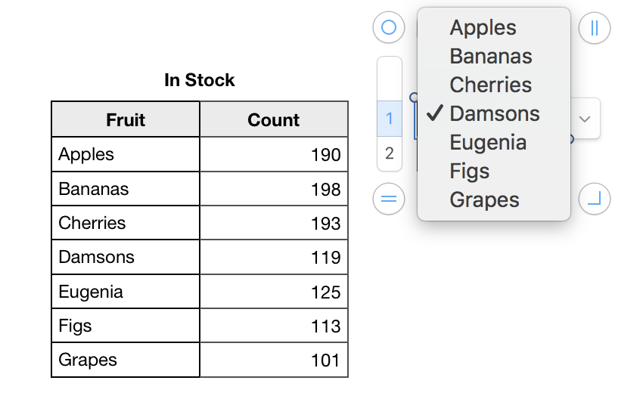Choose Apples from the pop-up menu
The image size is (643, 399).
point(483,28)
